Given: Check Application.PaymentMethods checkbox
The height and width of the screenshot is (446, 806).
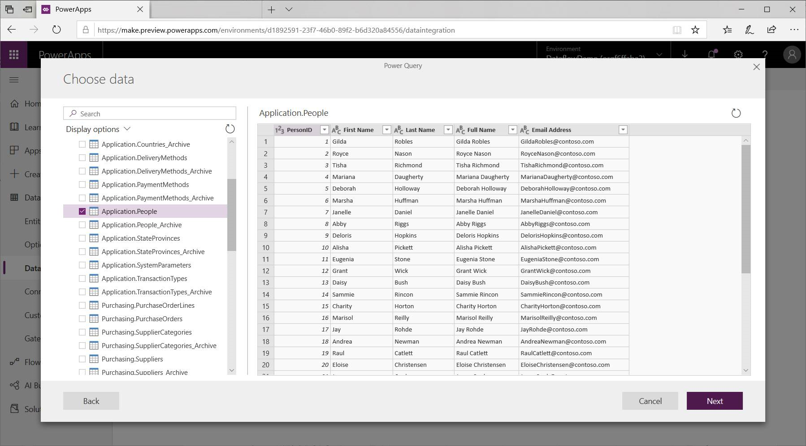Looking at the screenshot, I should click(x=82, y=184).
